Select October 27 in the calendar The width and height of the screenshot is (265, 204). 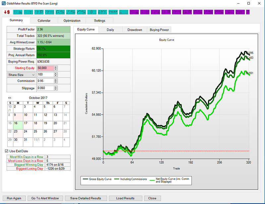(58, 134)
